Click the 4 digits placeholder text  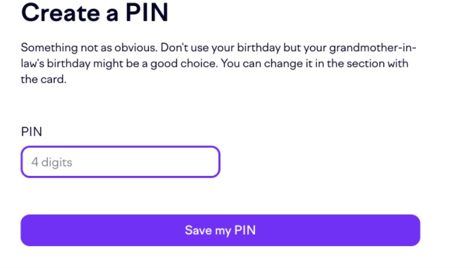pyautogui.click(x=52, y=162)
